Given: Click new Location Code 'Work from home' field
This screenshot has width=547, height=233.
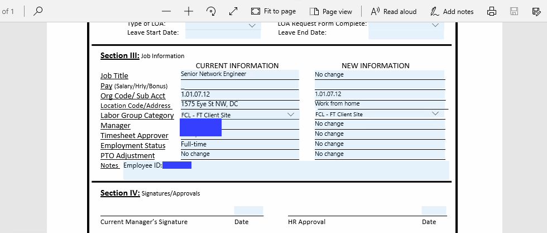Looking at the screenshot, I should point(380,104).
